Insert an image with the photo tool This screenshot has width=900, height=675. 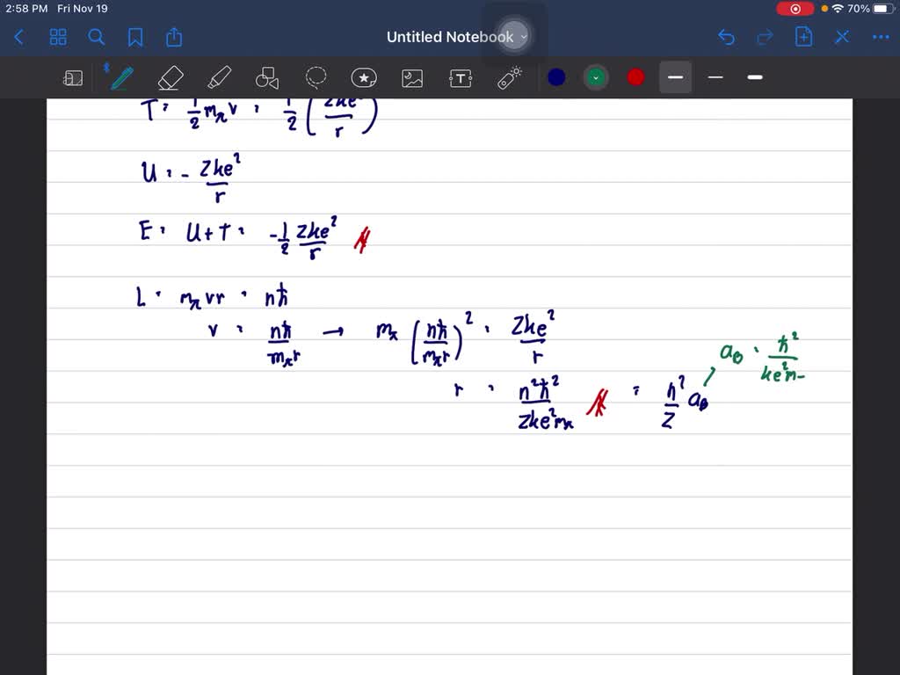[x=411, y=77]
